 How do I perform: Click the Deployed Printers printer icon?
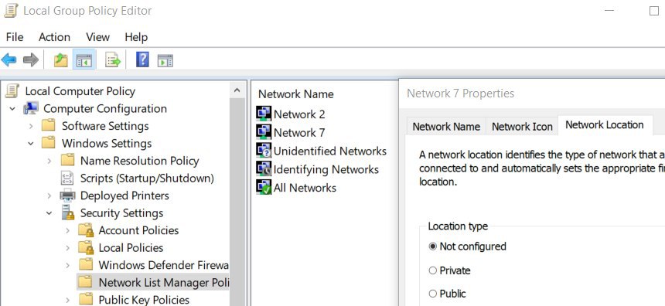click(x=67, y=195)
